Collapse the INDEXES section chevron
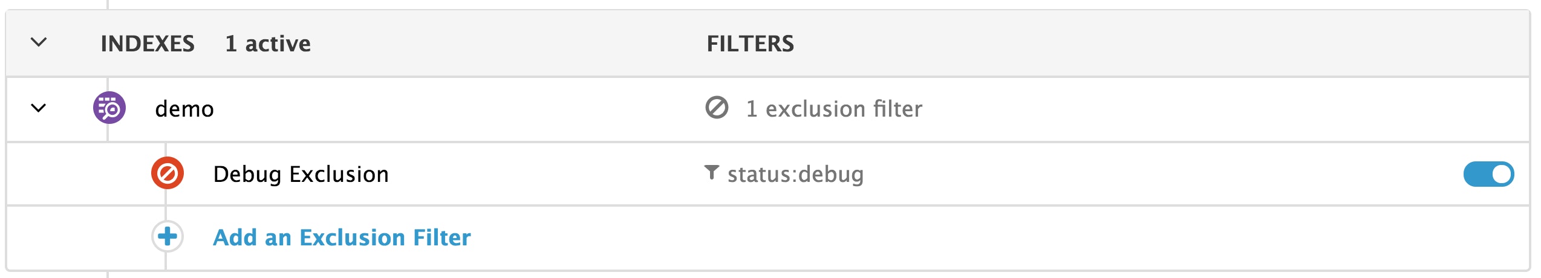This screenshot has width=1541, height=278. [39, 43]
